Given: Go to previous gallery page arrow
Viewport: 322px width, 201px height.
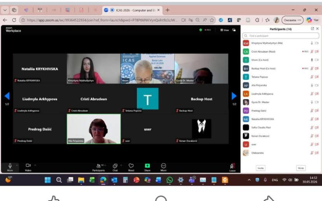Looking at the screenshot, I should [7, 96].
